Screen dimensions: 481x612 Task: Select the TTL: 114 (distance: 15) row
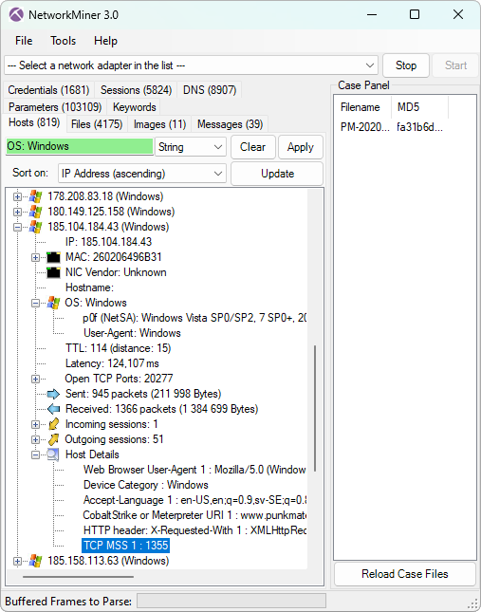point(118,348)
